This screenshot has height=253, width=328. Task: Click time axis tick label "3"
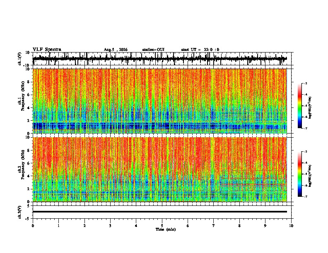pyautogui.click(x=110, y=226)
